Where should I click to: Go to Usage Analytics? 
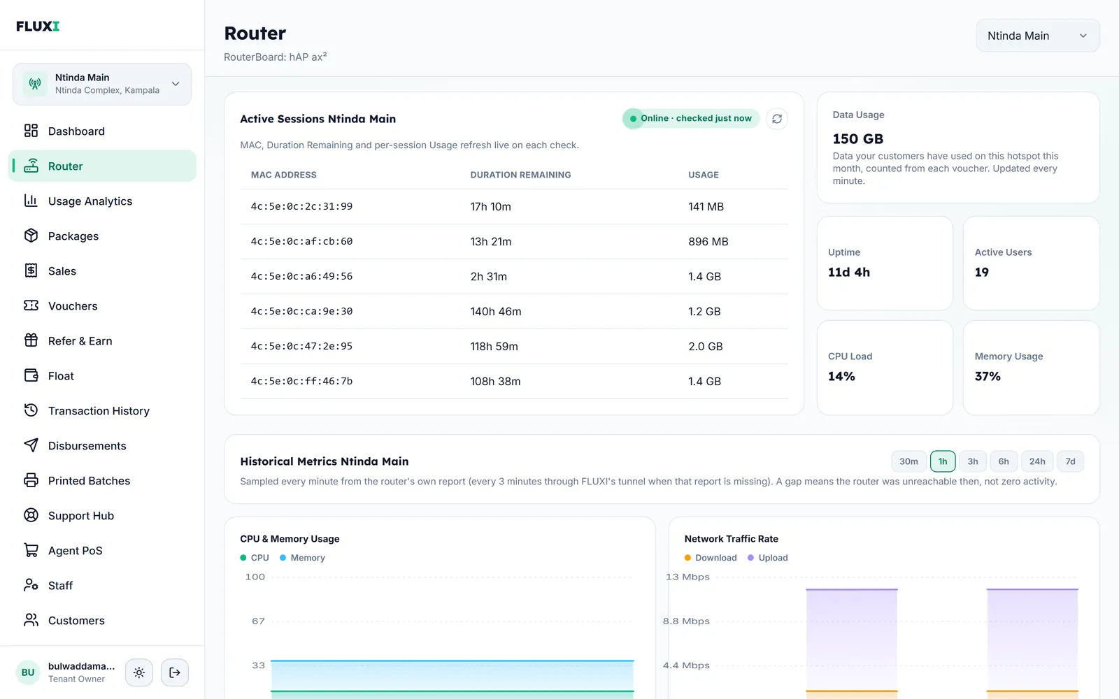pos(102,201)
